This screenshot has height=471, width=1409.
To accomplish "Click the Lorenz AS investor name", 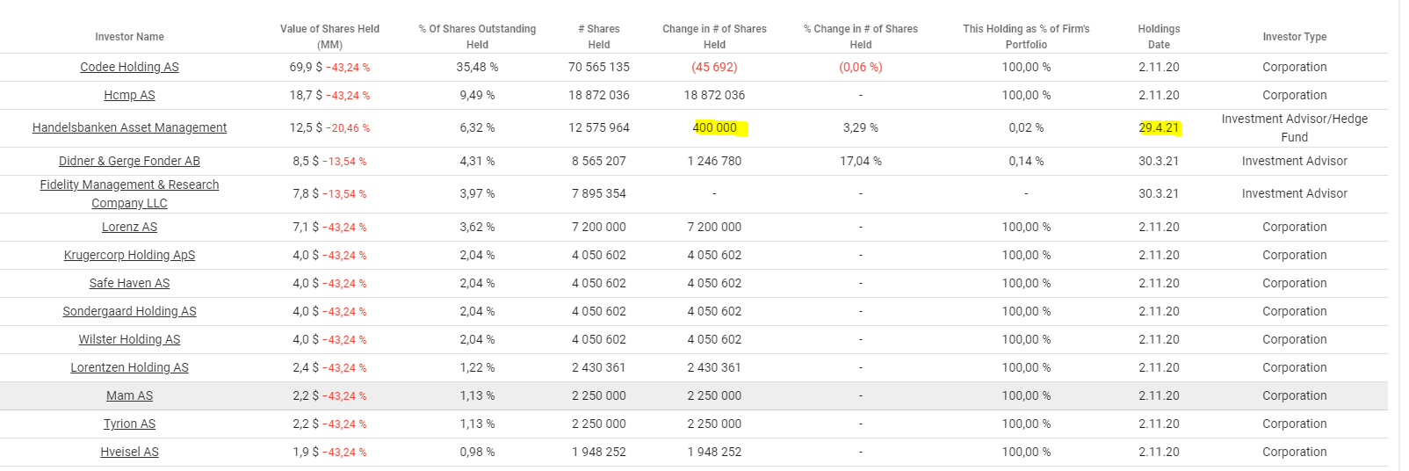I will point(129,227).
